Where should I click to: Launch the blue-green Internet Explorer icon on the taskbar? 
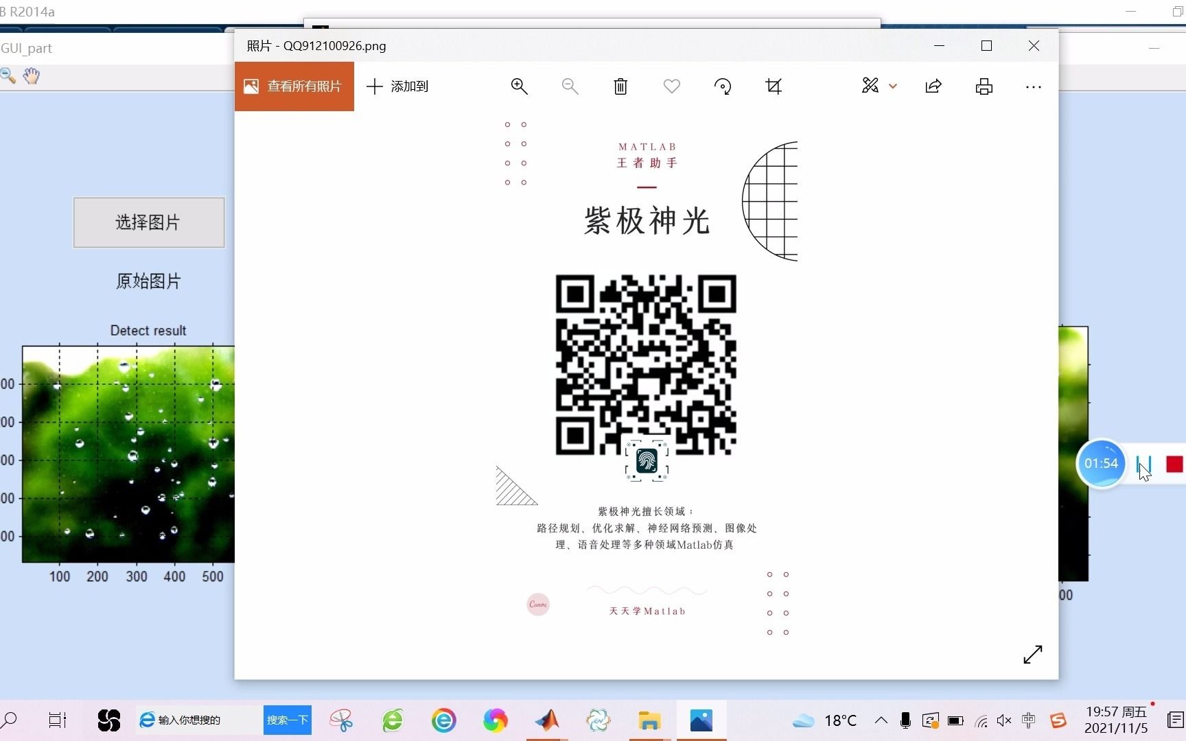pos(444,720)
